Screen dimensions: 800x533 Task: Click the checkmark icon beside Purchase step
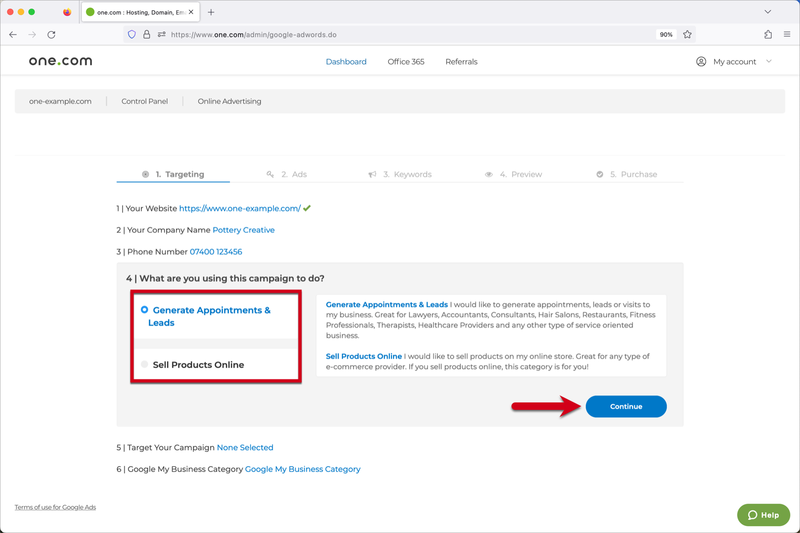pyautogui.click(x=599, y=174)
